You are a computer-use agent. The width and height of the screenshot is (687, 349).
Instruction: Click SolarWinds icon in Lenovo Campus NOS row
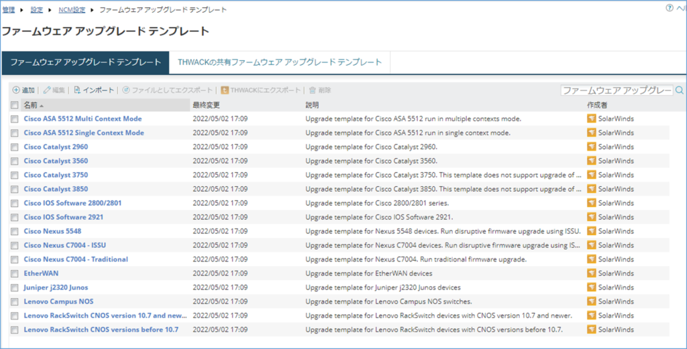(x=592, y=301)
